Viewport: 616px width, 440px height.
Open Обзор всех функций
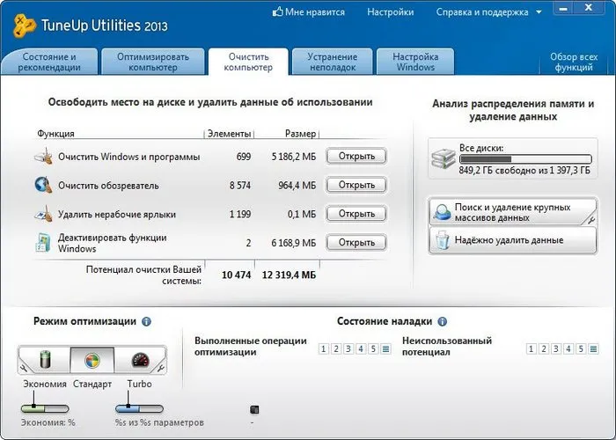pos(574,62)
